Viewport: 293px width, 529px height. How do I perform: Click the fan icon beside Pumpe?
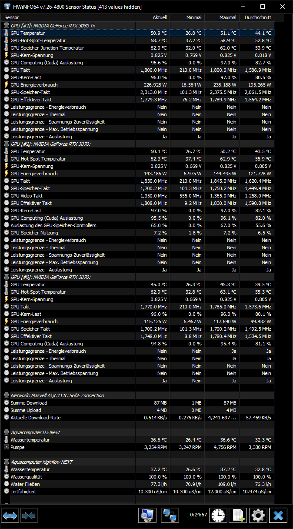coord(7,447)
